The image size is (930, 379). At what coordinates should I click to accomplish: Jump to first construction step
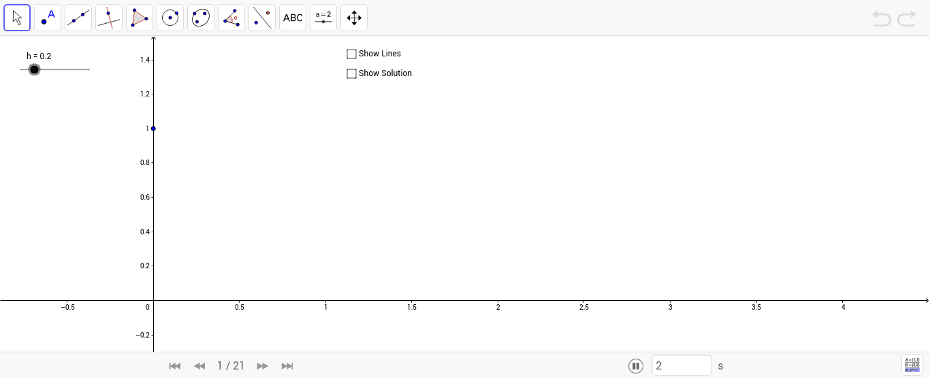pos(175,366)
